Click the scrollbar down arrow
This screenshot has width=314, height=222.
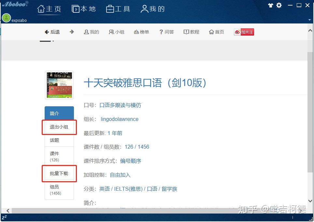pyautogui.click(x=310, y=201)
